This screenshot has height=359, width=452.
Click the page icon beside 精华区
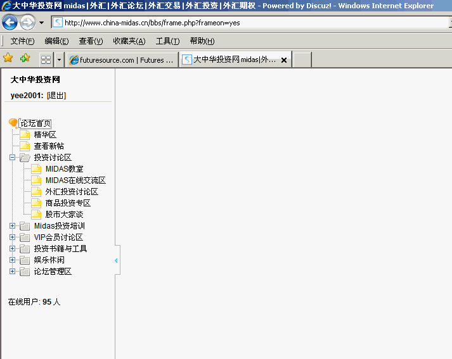pos(25,135)
